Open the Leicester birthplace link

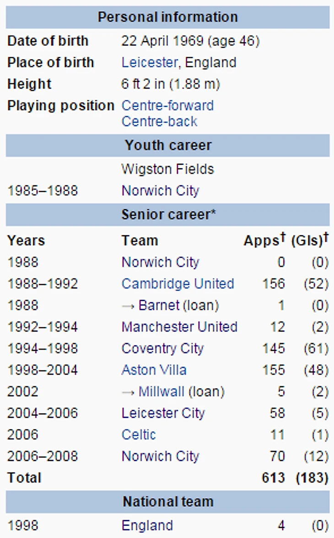pyautogui.click(x=149, y=62)
